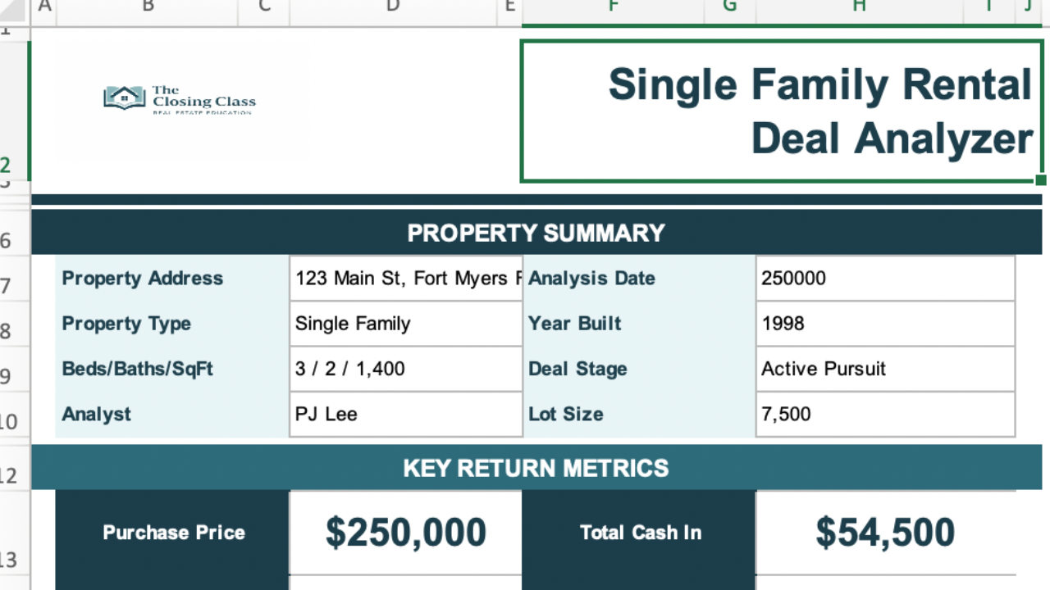Image resolution: width=1050 pixels, height=590 pixels.
Task: Click the Analysis Date value 250000 cell
Action: (884, 279)
